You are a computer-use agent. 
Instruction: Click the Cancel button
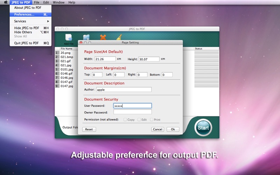pos(157,129)
